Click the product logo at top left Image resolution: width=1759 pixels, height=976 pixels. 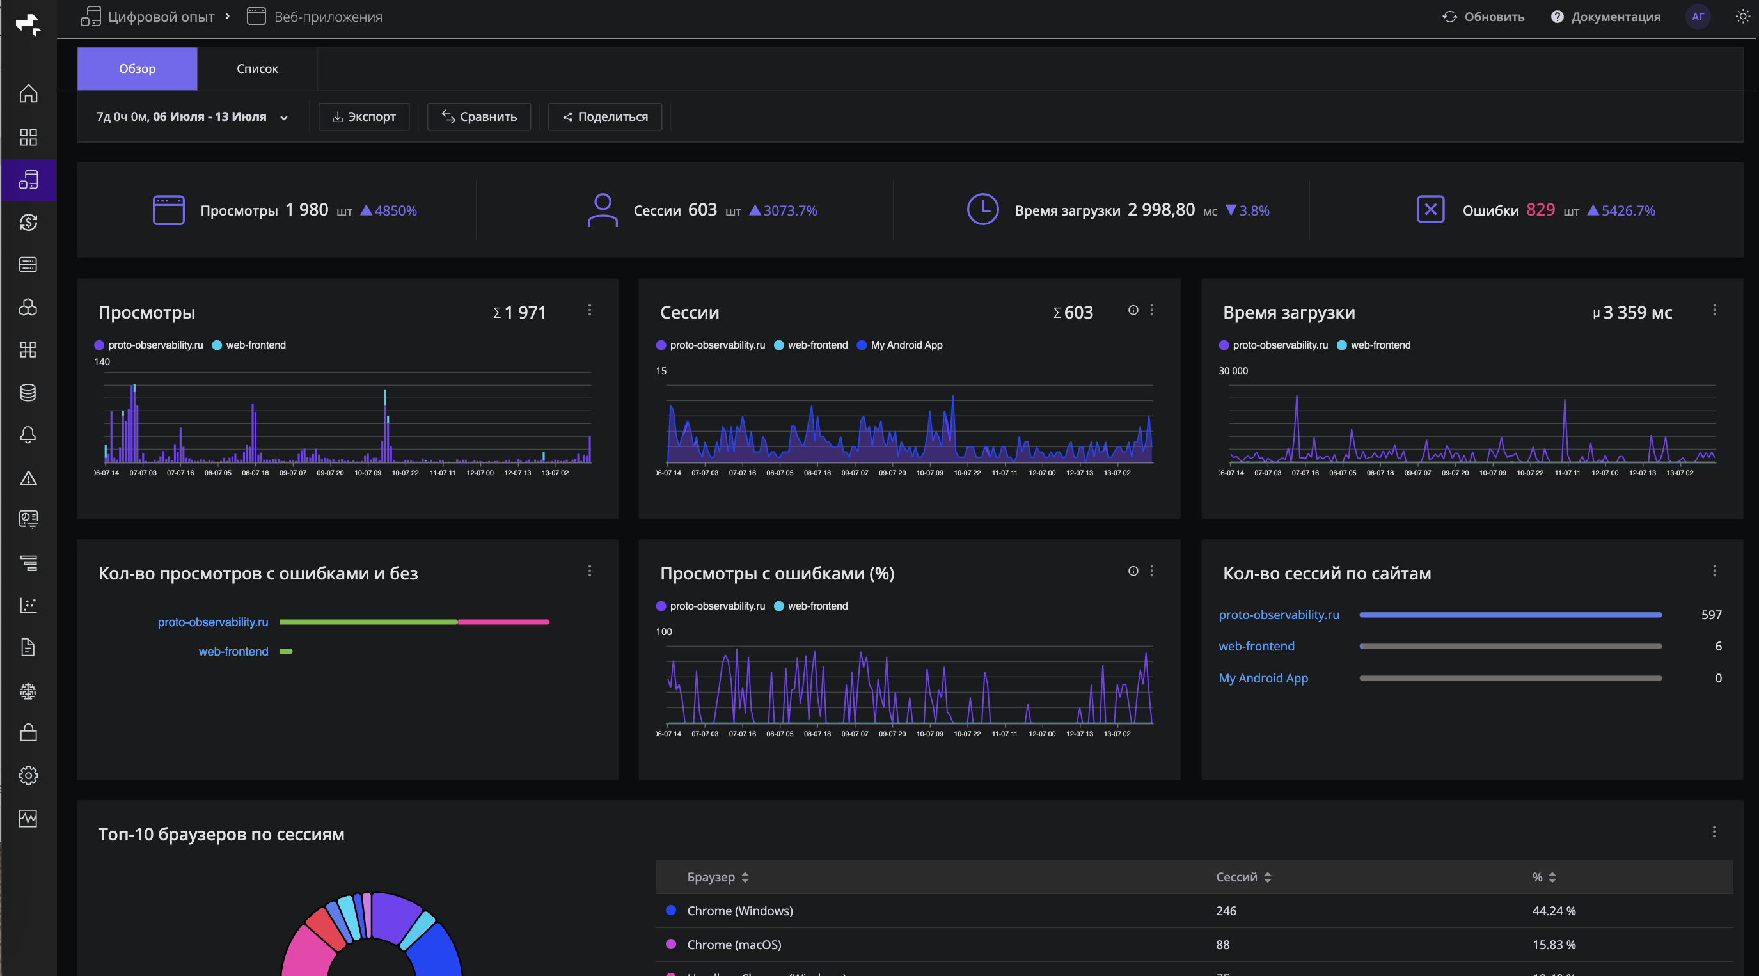[x=28, y=26]
